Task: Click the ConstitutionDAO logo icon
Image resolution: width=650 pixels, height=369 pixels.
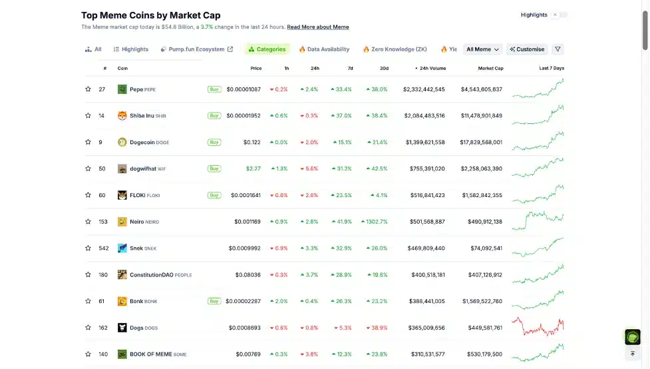Action: [x=122, y=275]
